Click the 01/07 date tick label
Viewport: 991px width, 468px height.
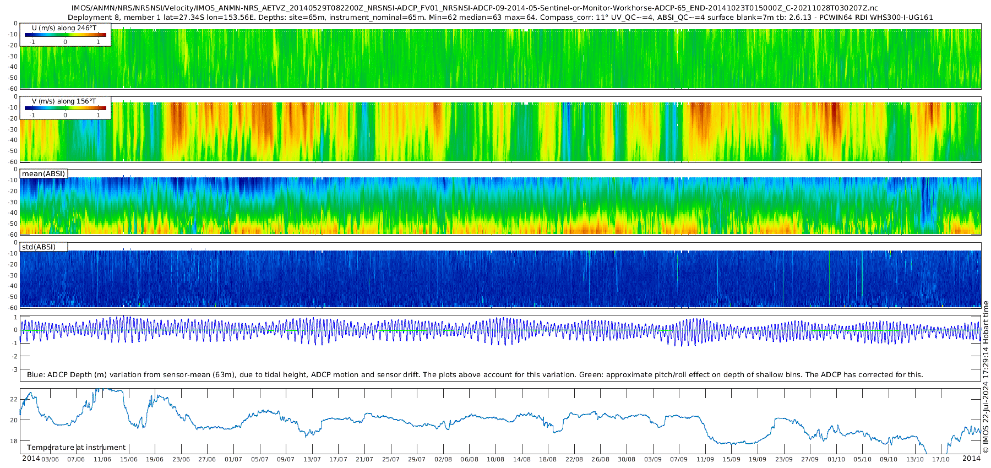click(x=233, y=459)
